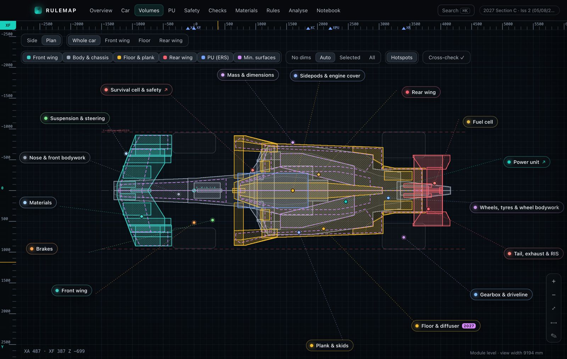The width and height of the screenshot is (567, 359).
Task: Toggle the Rear wing layer chip
Action: pyautogui.click(x=178, y=57)
